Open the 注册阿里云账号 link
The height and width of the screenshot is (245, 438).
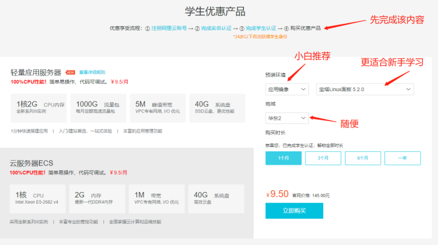pos(169,28)
